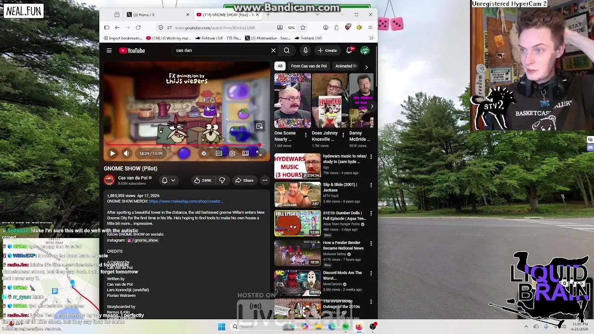Open the YouTube hamburger guide menu
The height and width of the screenshot is (334, 594).
pyautogui.click(x=109, y=51)
